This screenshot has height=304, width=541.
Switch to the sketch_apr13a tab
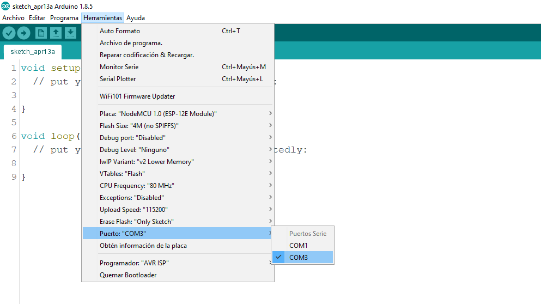tap(33, 52)
